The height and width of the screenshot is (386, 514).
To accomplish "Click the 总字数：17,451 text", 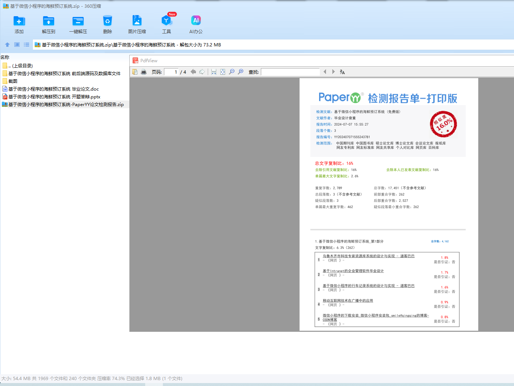I will (400, 188).
